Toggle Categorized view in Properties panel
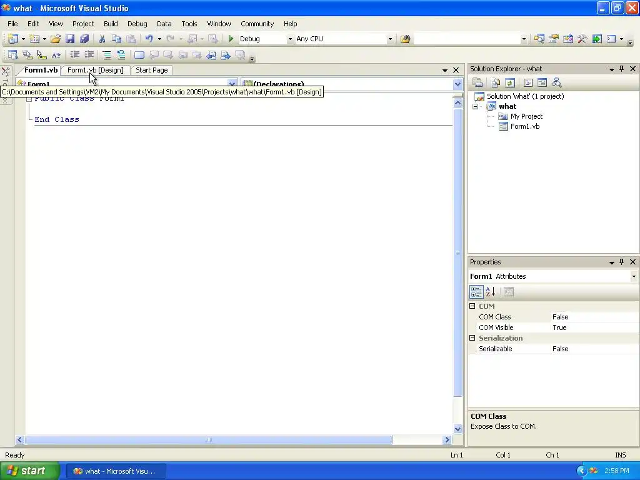The image size is (640, 480). pos(476,292)
